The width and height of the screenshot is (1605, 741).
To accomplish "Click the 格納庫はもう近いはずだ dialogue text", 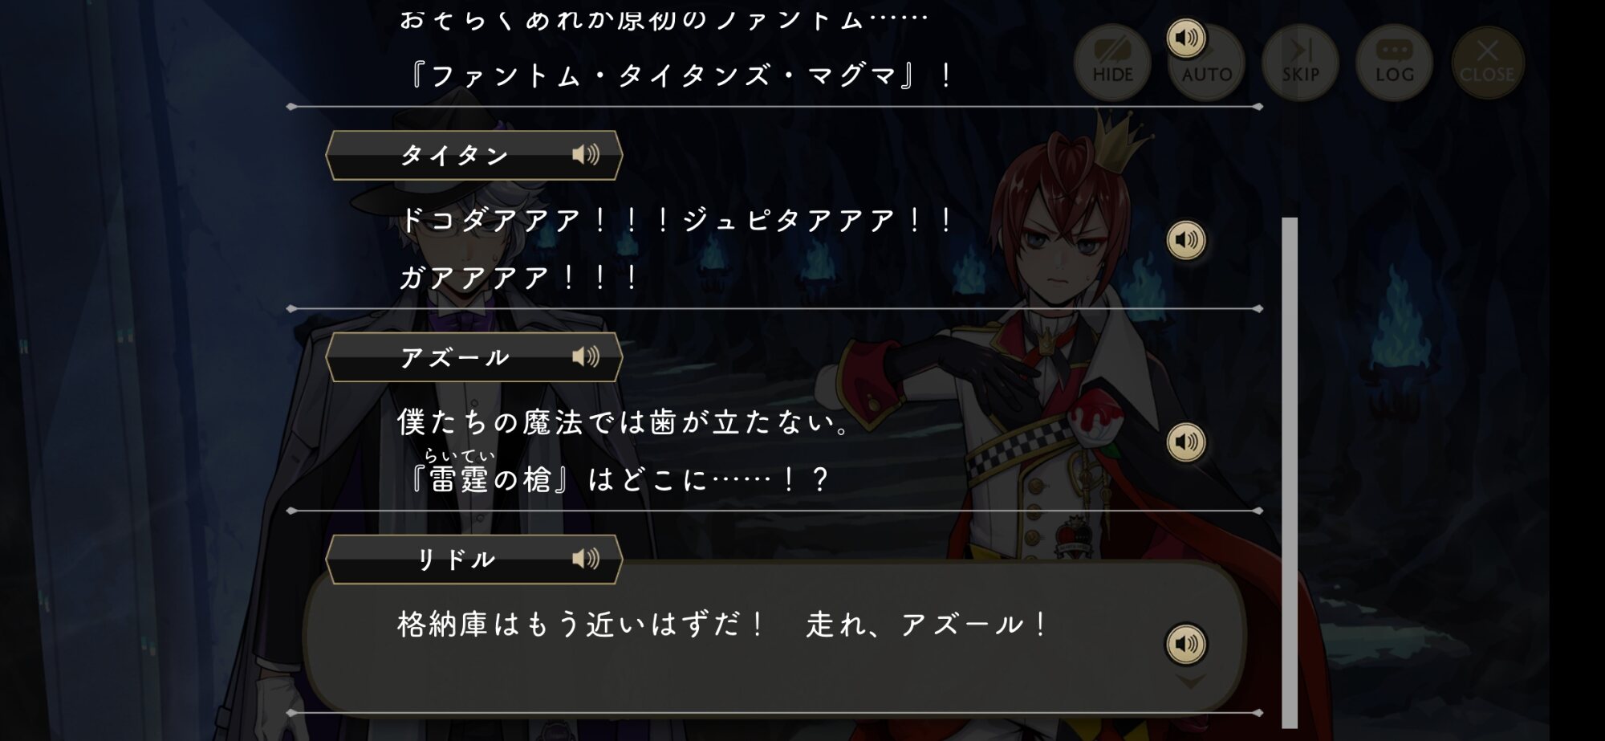I will click(x=579, y=624).
